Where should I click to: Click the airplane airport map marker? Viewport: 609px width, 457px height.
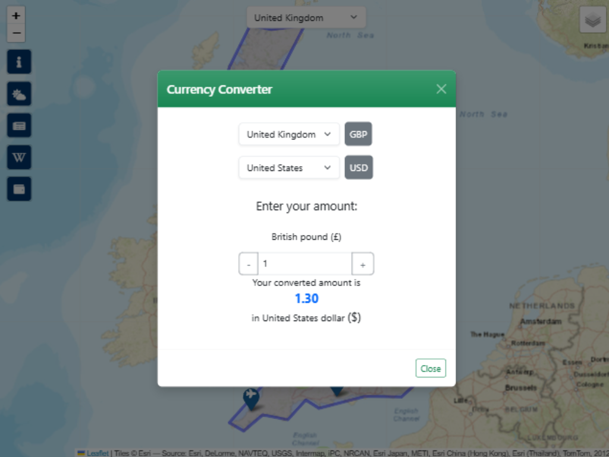click(252, 397)
